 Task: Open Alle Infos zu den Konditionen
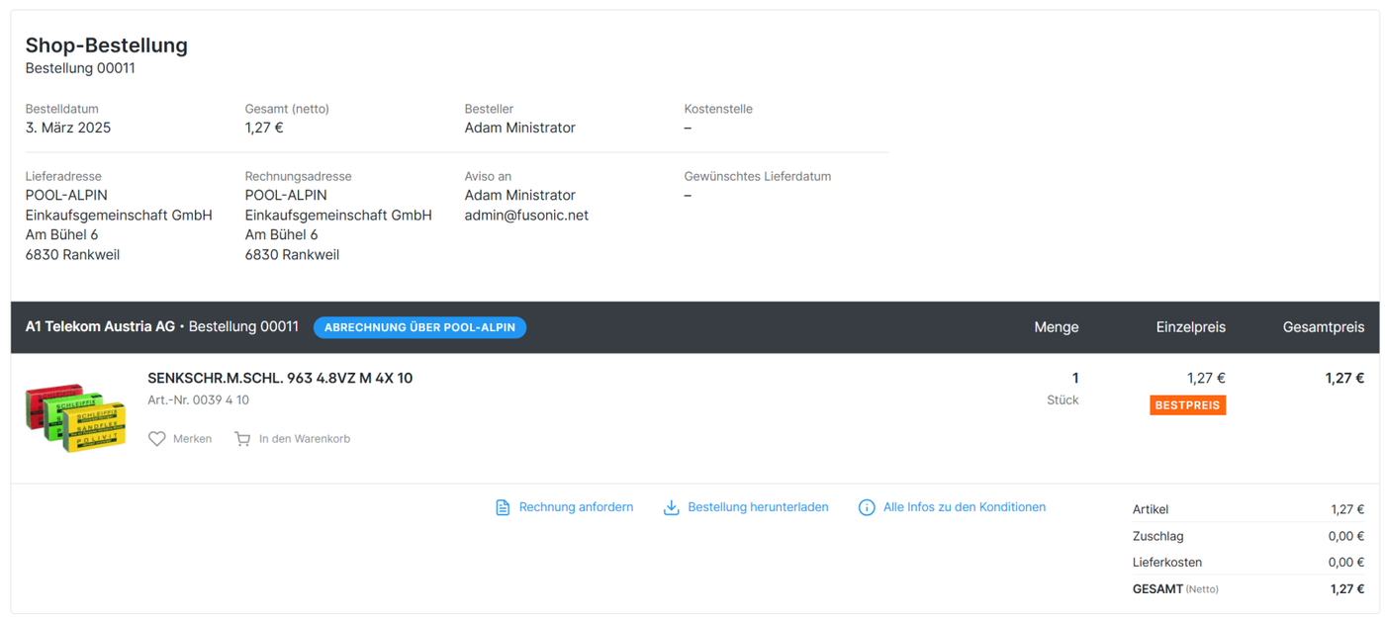(964, 507)
